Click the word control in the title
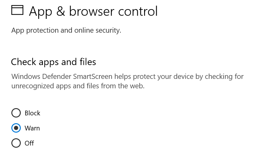269x154 pixels. click(x=138, y=11)
